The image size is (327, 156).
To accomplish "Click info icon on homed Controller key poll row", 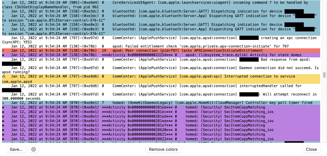I will tap(3, 102).
